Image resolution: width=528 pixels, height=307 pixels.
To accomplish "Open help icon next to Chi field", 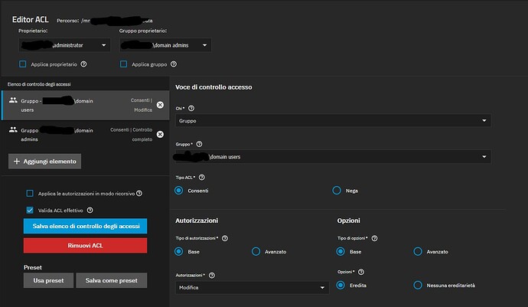I will 191,108.
